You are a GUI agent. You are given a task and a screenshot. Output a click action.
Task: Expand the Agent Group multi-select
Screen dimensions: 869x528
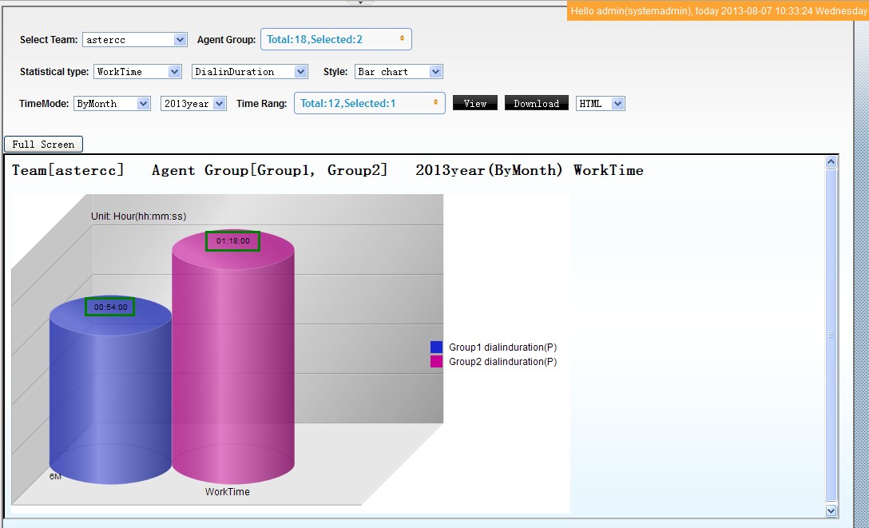[x=335, y=39]
